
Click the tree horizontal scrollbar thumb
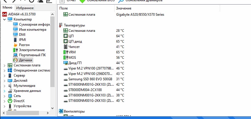[x=23, y=113]
